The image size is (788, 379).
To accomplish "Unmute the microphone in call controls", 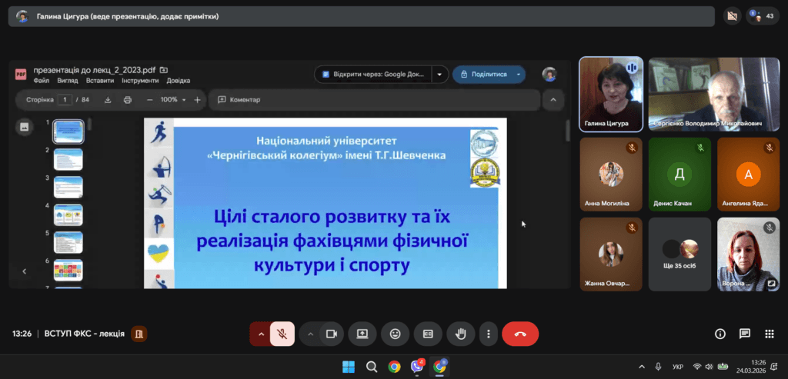I will pyautogui.click(x=282, y=334).
